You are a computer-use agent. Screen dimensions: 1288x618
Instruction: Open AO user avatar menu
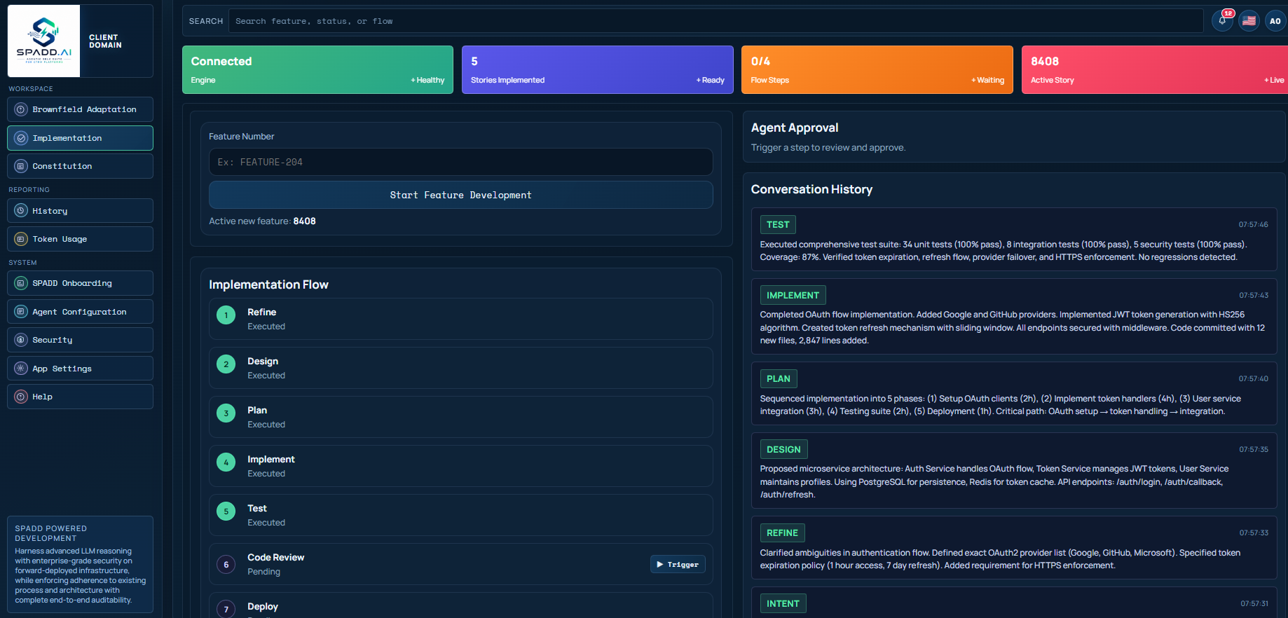pyautogui.click(x=1275, y=21)
